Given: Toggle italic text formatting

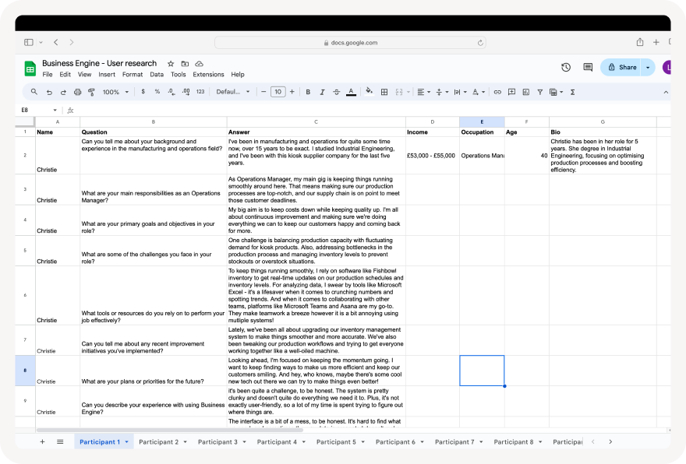Looking at the screenshot, I should pos(322,92).
